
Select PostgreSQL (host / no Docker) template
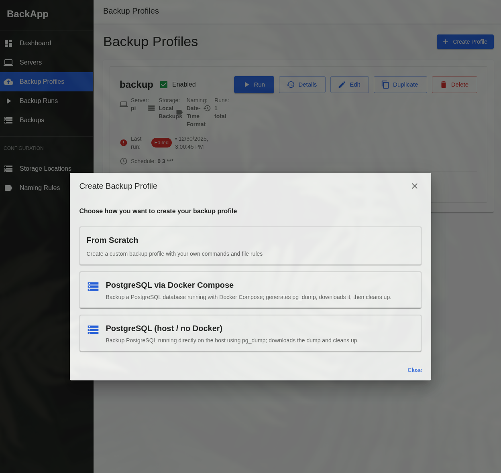coord(250,333)
